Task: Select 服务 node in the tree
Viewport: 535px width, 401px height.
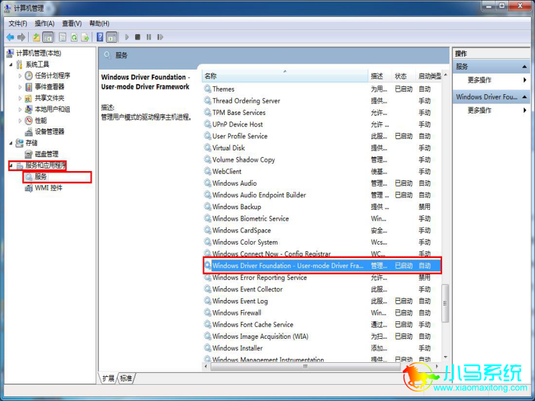Action: click(41, 176)
